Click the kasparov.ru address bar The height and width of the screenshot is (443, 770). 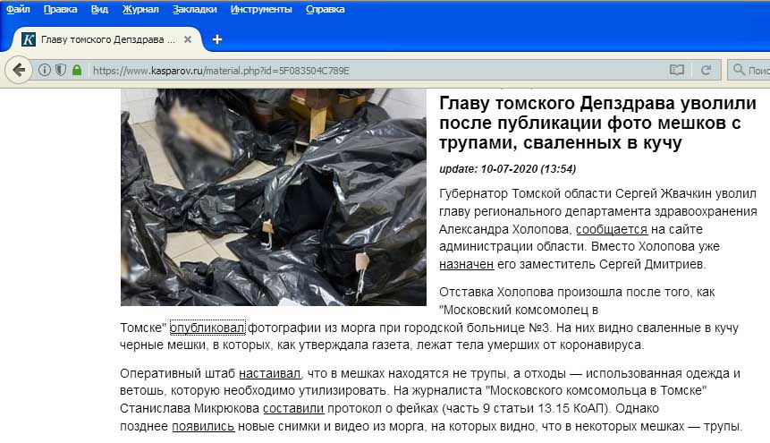point(373,71)
